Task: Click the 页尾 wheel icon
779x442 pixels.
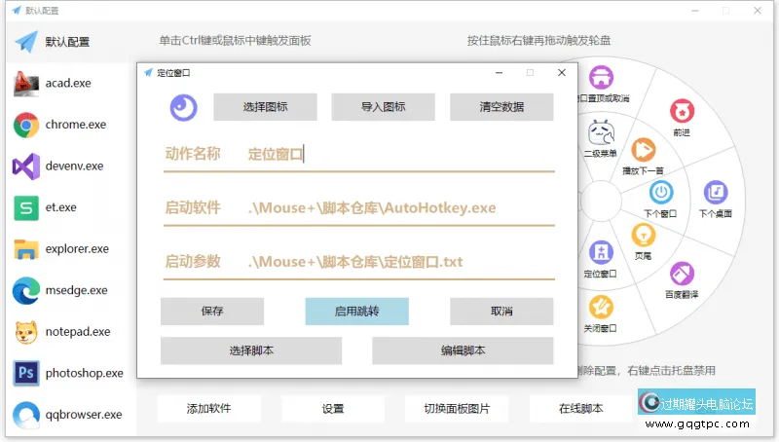Action: [x=644, y=236]
